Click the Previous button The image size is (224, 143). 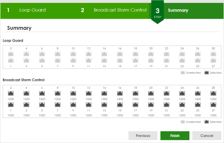tap(143, 136)
